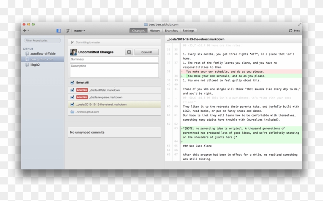Click the Description text area
Image resolution: width=323 pixels, height=201 pixels.
(x=114, y=70)
